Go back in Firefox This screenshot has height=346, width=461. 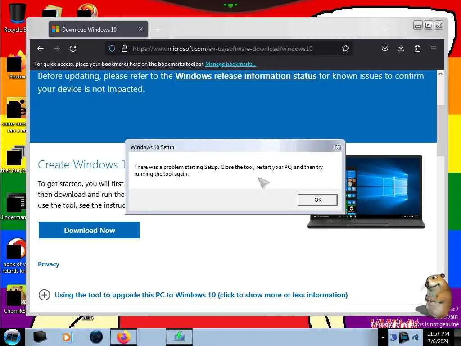[x=41, y=49]
